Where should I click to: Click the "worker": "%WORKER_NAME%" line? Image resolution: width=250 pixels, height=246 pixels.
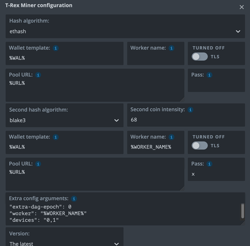pos(48,214)
